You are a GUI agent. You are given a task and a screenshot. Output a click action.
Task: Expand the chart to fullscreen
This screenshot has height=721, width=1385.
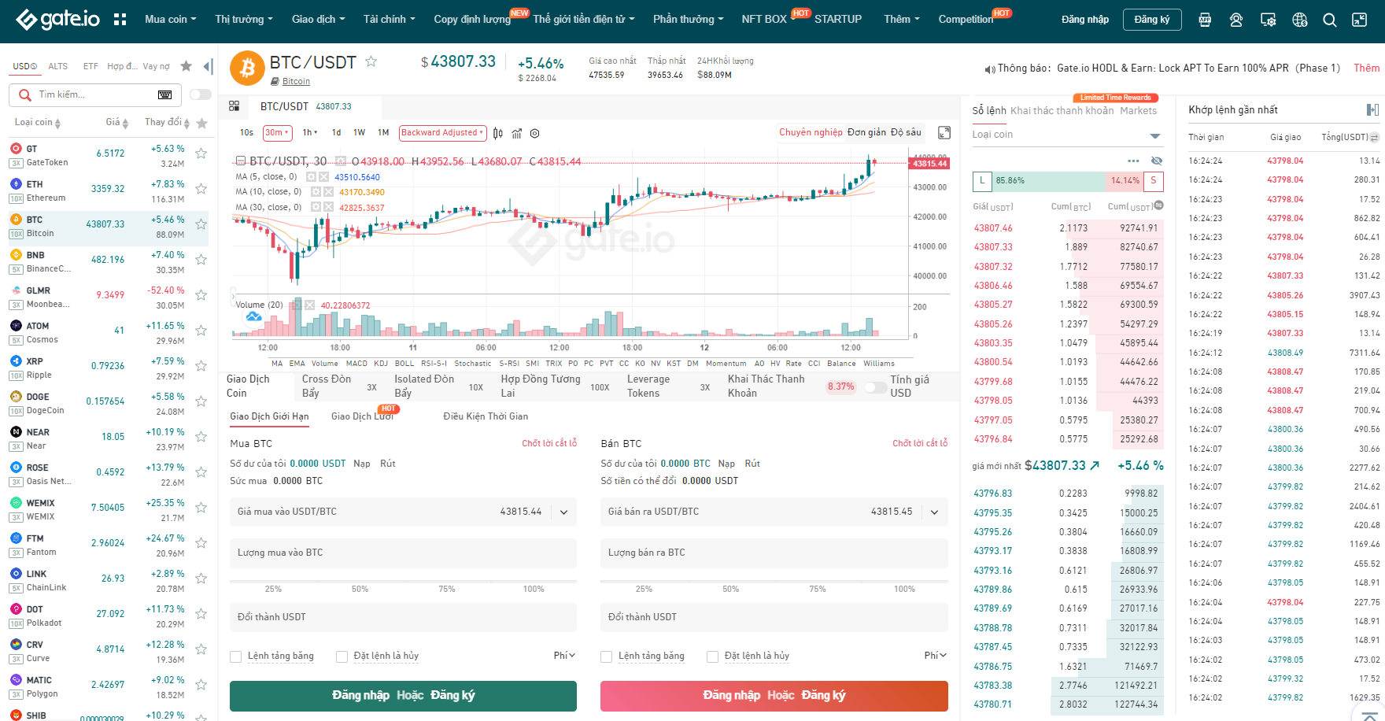[x=944, y=133]
